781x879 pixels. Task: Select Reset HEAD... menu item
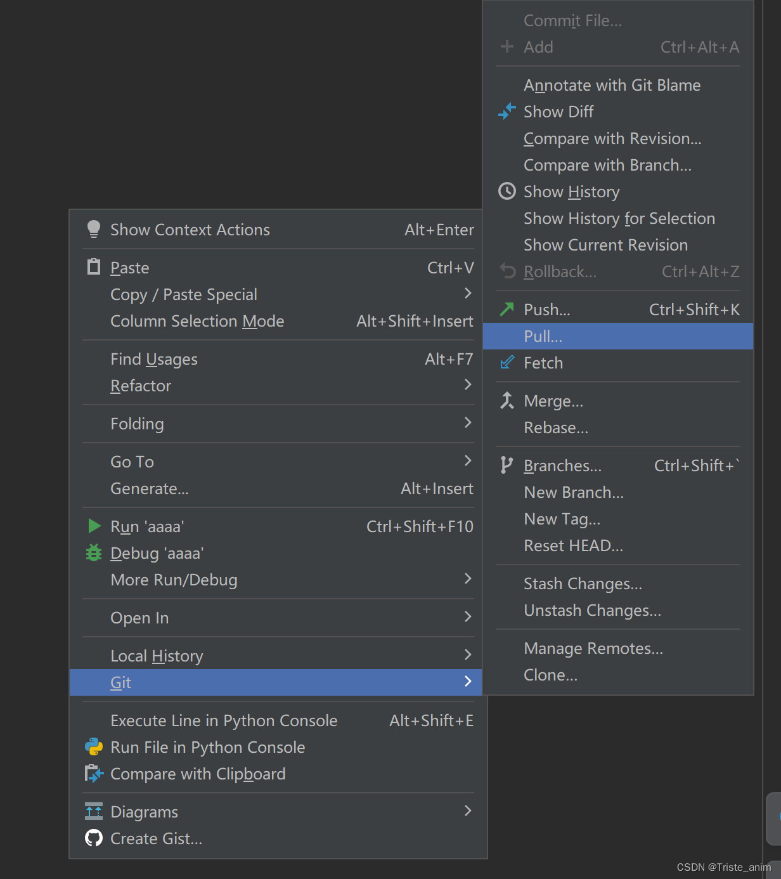coord(618,545)
